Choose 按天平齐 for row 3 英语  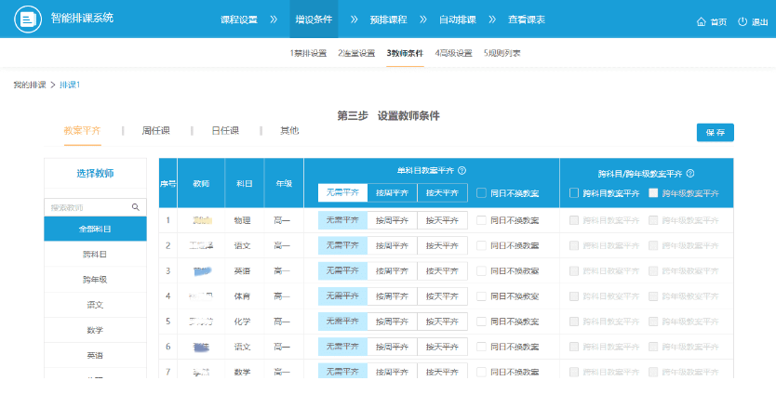point(443,271)
